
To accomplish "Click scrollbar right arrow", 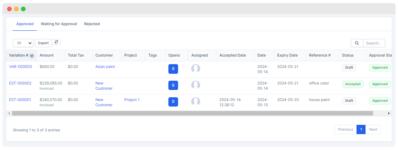I will tap(389, 113).
